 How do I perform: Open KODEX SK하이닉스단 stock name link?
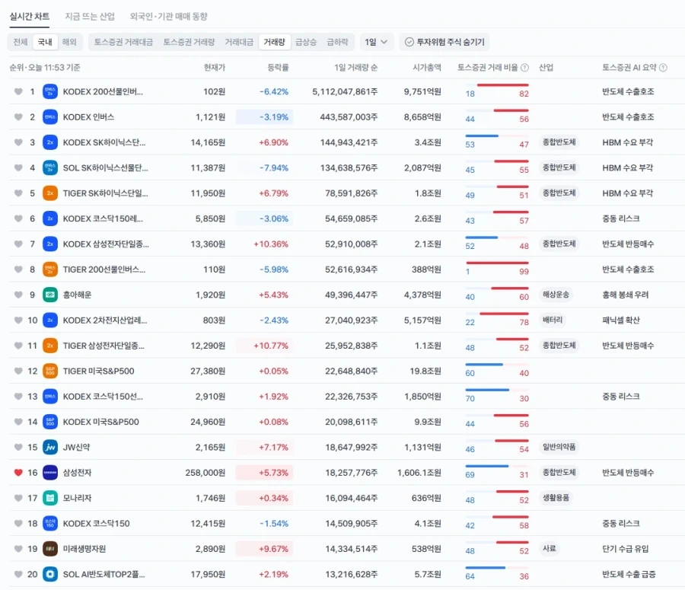pos(104,142)
